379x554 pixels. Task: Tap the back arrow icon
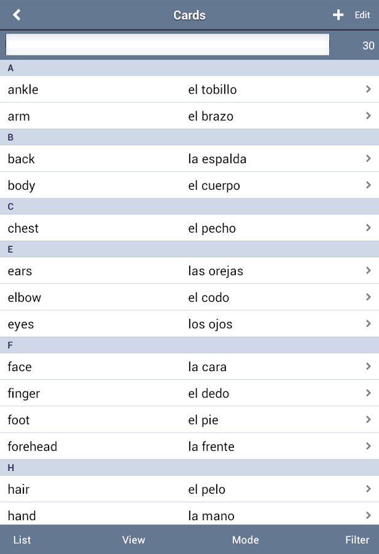[17, 15]
